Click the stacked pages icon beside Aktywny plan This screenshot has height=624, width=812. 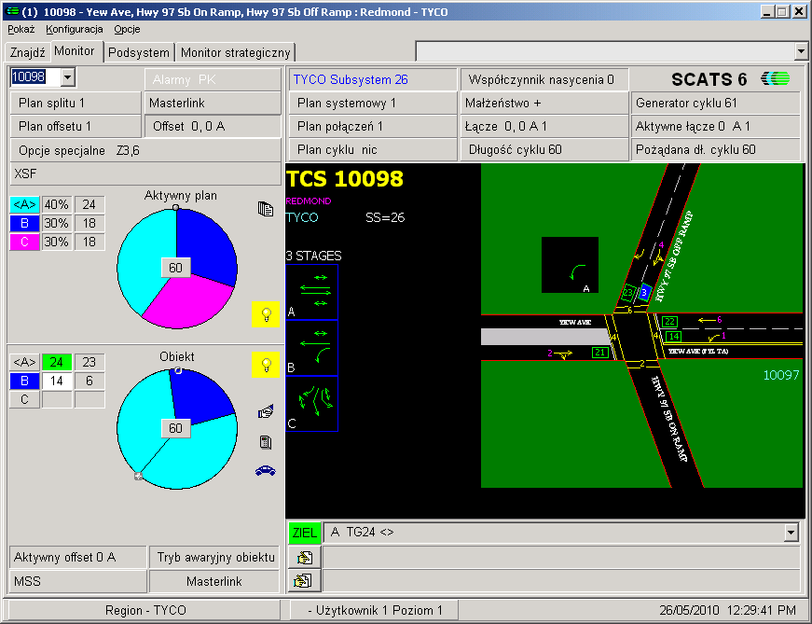pyautogui.click(x=266, y=209)
